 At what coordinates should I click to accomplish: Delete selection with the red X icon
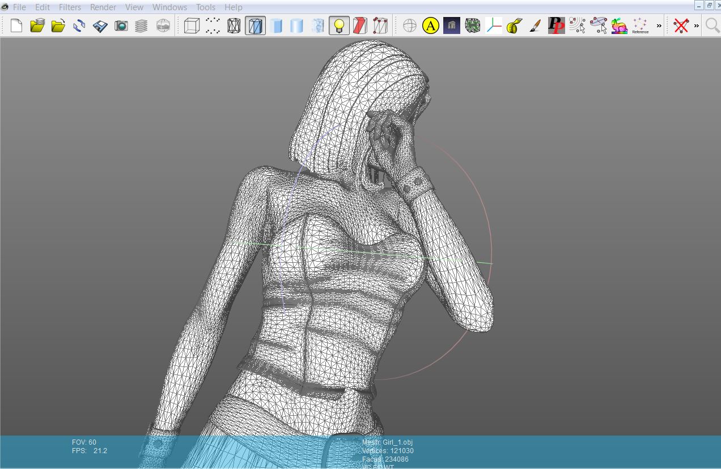[x=681, y=25]
